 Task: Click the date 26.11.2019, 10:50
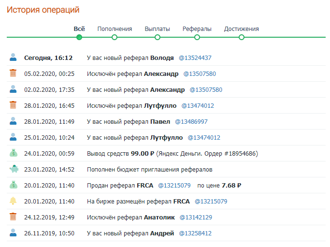(x=49, y=233)
